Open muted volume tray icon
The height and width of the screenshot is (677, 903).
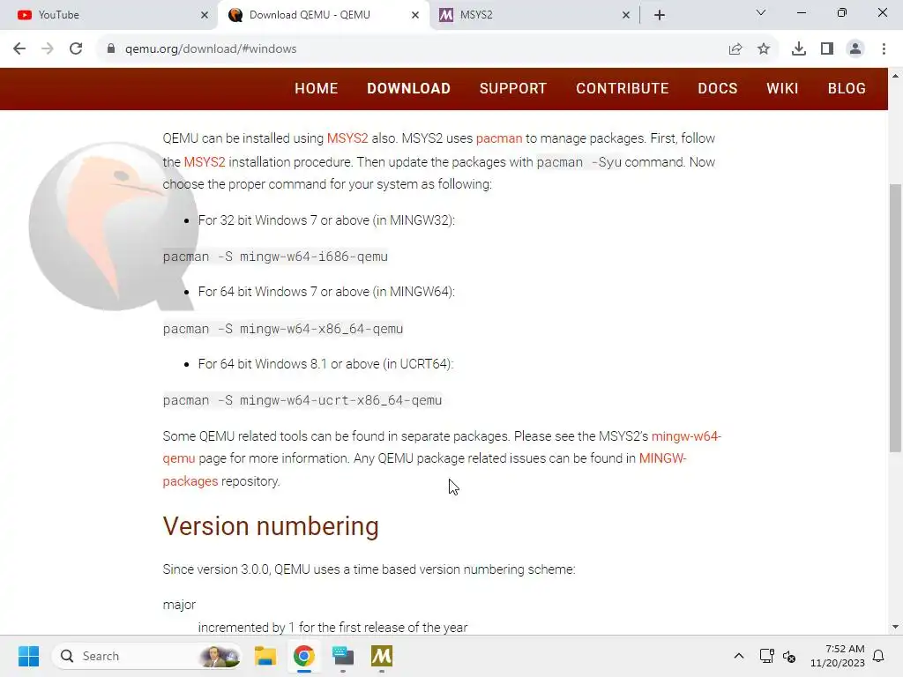point(789,656)
